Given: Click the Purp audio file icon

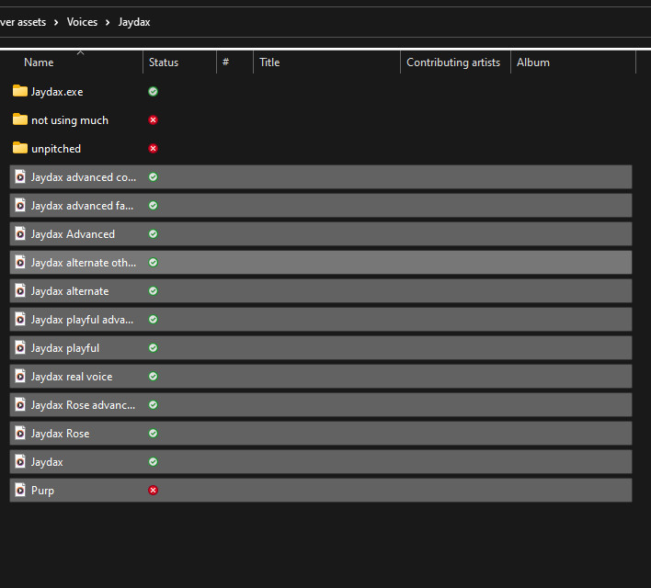Looking at the screenshot, I should pyautogui.click(x=20, y=490).
